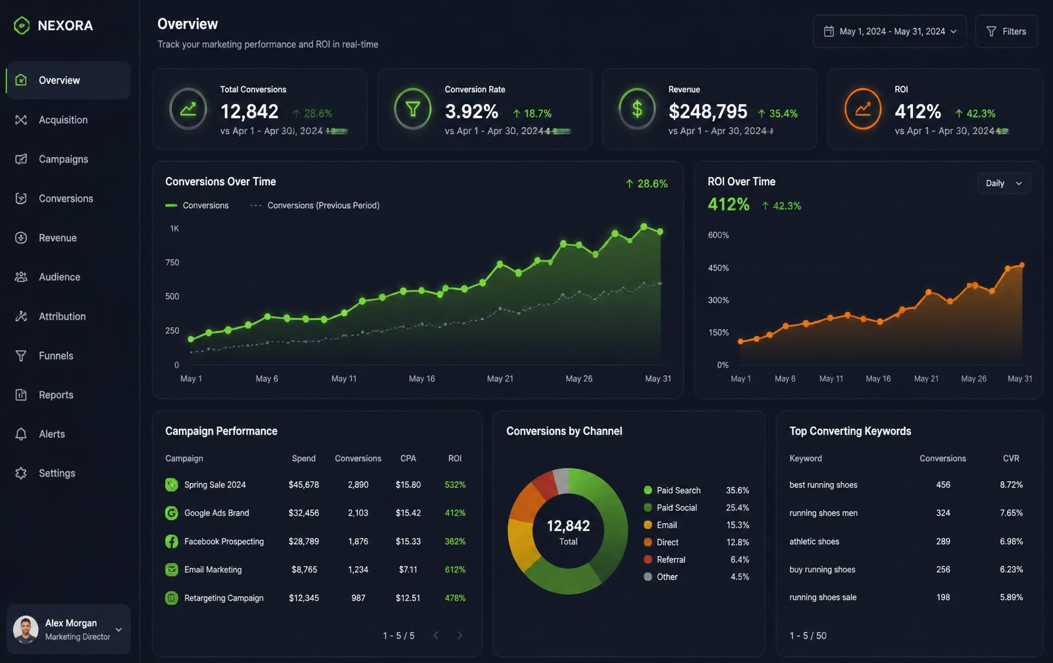Click the $248,795 revenue value

(707, 112)
